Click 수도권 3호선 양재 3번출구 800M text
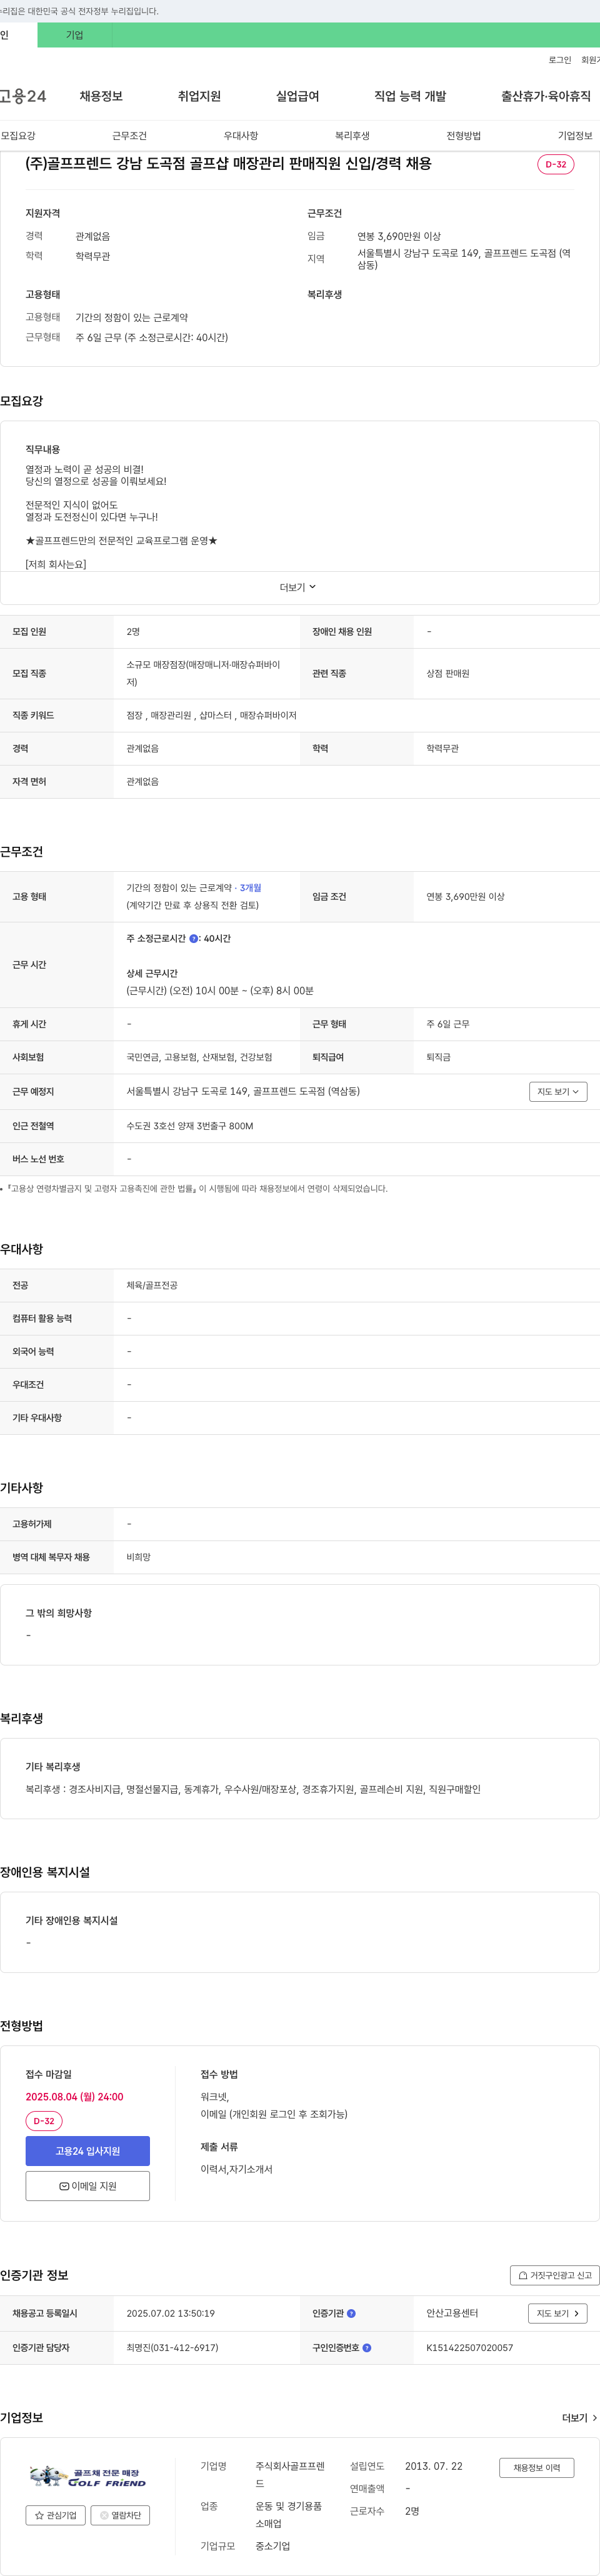This screenshot has height=2576, width=600. coord(190,1126)
